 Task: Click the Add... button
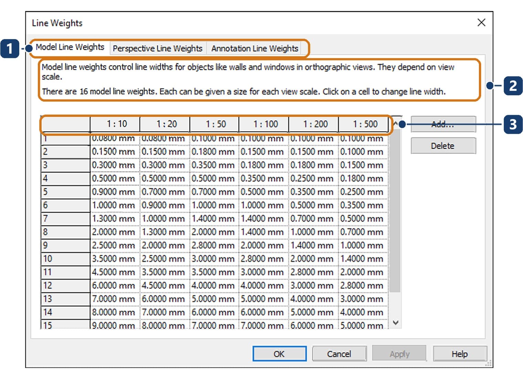tap(443, 124)
